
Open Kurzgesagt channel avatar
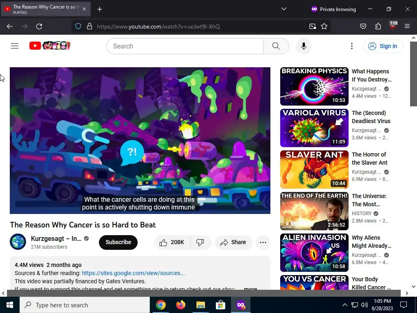tap(18, 242)
